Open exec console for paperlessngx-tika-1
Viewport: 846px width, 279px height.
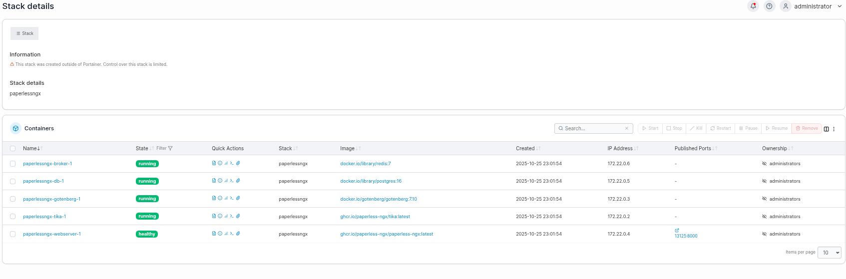pos(232,216)
